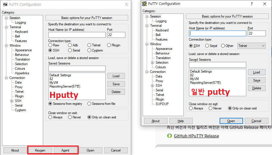
Task: Select Default Settings in right PuTTY list
Action: pos(201,71)
